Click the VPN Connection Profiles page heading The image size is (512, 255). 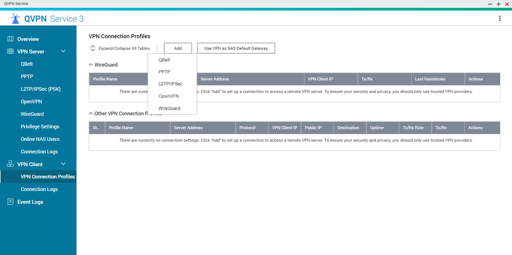coord(119,36)
